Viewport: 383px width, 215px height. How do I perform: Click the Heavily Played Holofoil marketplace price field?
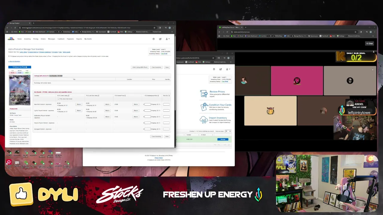[148, 123]
